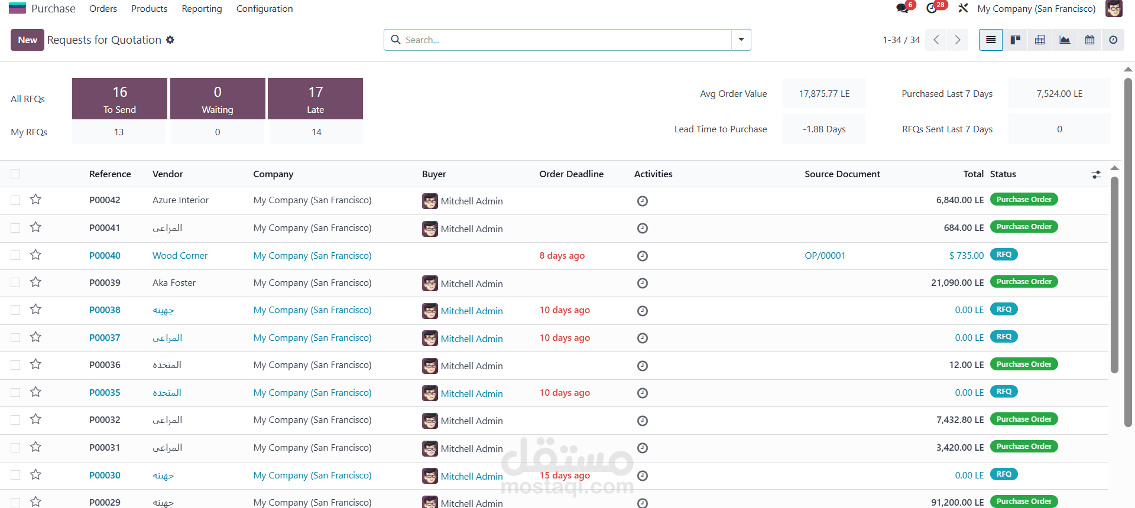Click the Purchase Order status badge of P00039
Image resolution: width=1135 pixels, height=508 pixels.
1024,282
